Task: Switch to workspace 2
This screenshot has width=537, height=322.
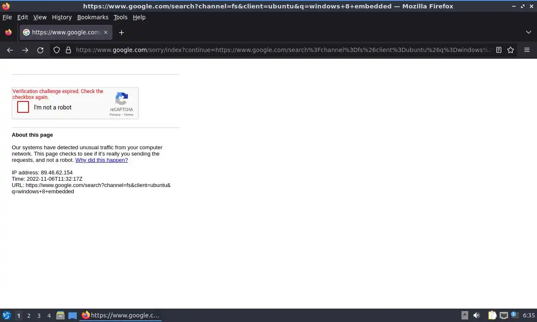Action: tap(29, 316)
